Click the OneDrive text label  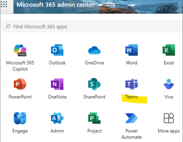point(94,63)
